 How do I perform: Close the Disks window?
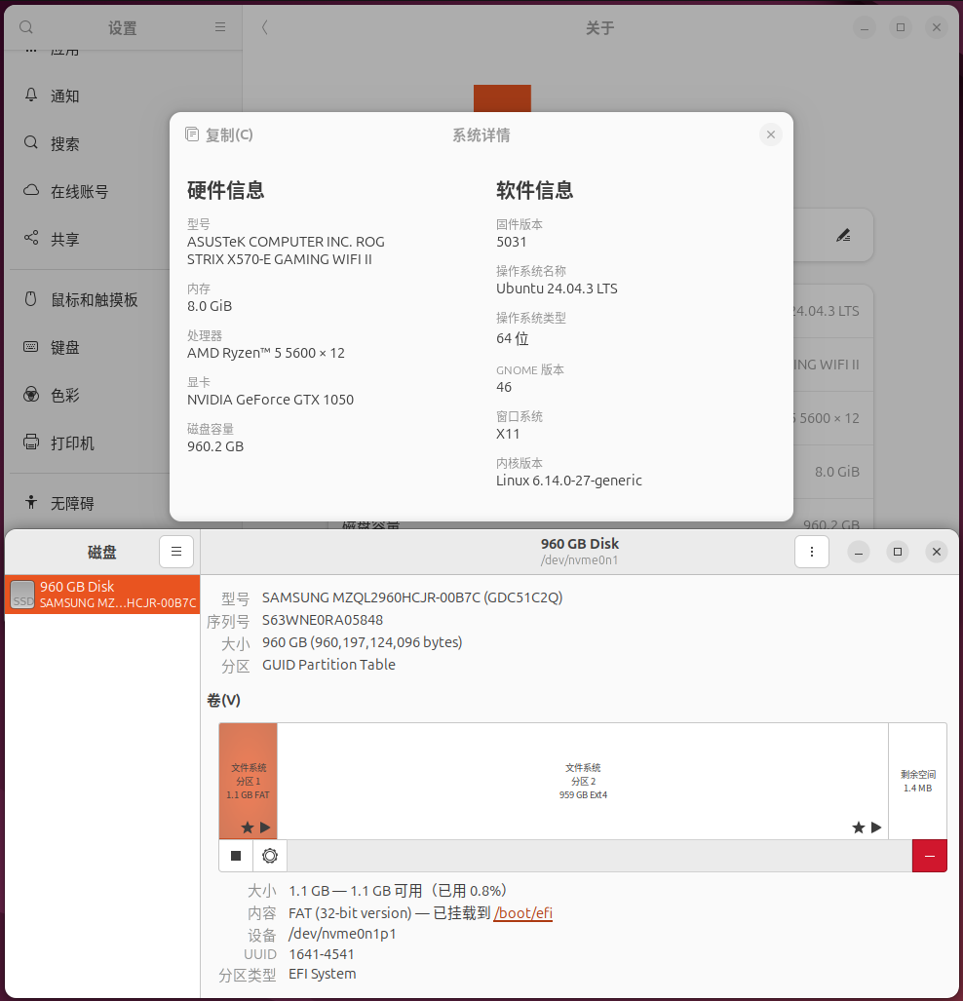pos(936,552)
